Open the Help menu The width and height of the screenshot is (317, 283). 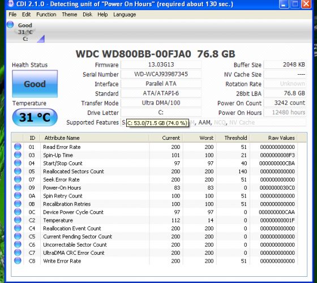[x=102, y=15]
